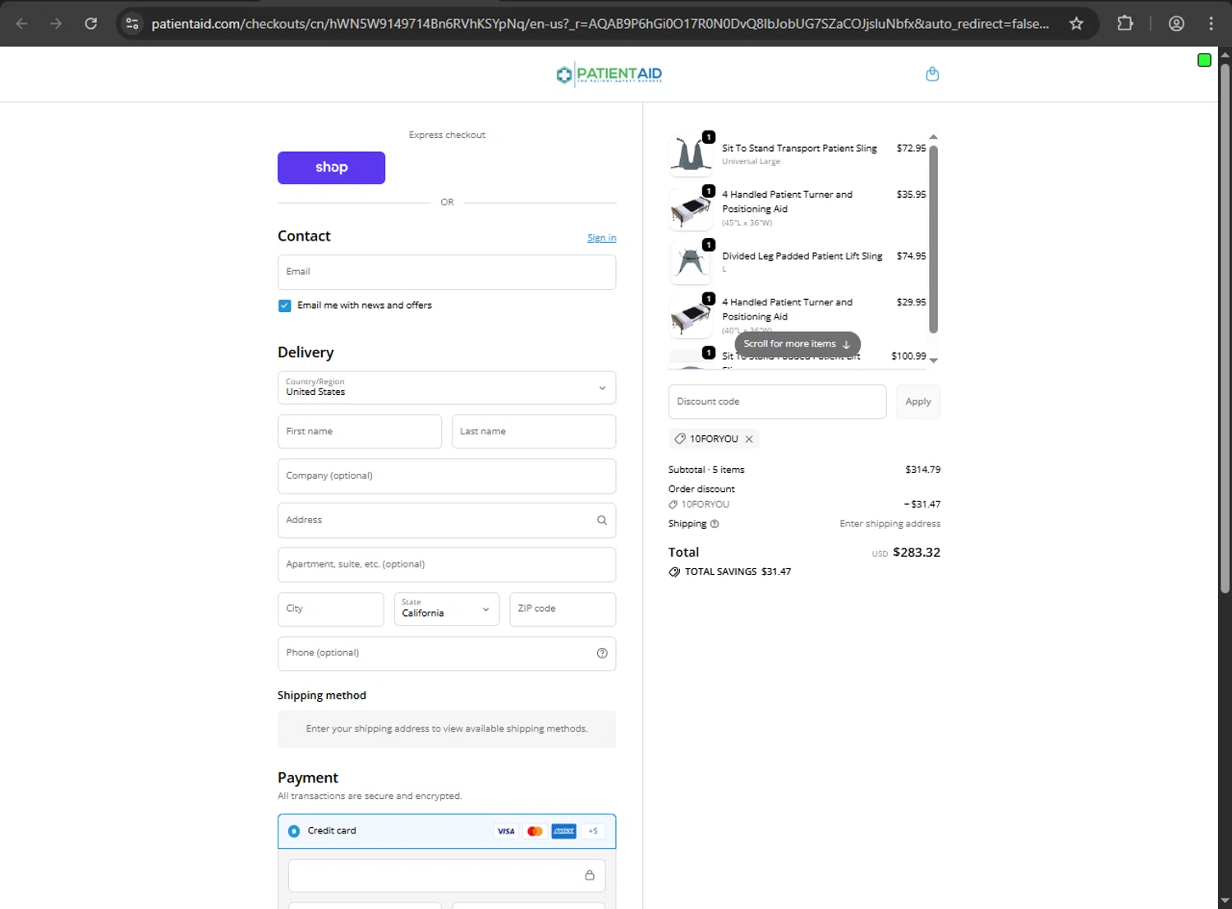Click order summary scroll up arrow

pyautogui.click(x=933, y=136)
